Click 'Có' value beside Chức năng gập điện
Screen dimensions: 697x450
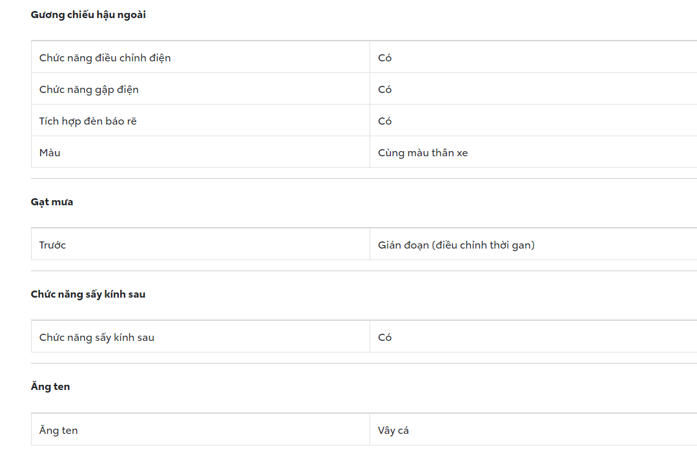tap(385, 90)
